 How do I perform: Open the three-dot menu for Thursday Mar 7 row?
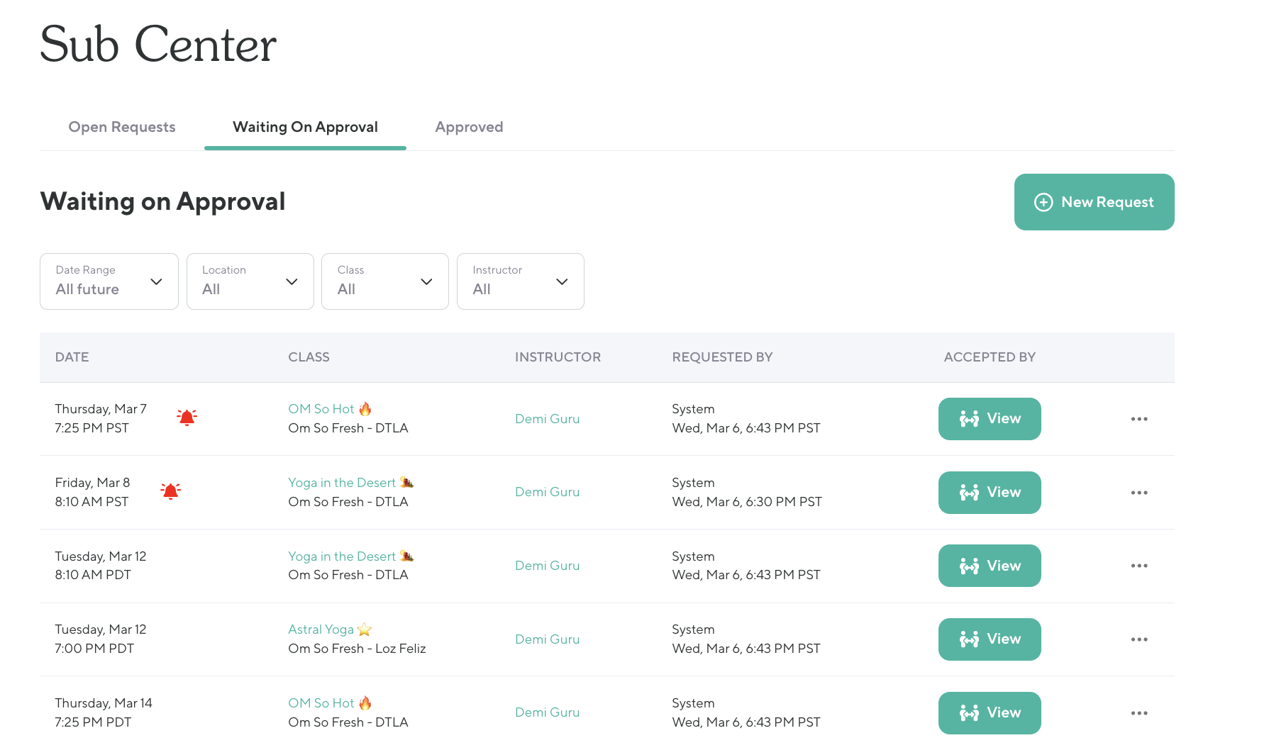click(x=1139, y=419)
